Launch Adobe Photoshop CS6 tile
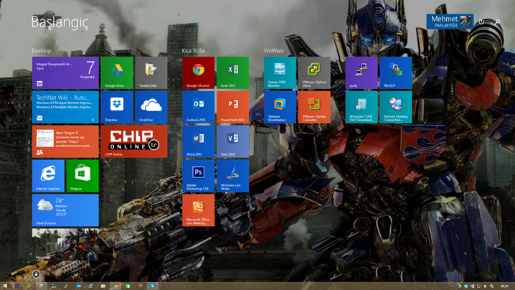Screen dimensions: 515x290 pos(199,176)
